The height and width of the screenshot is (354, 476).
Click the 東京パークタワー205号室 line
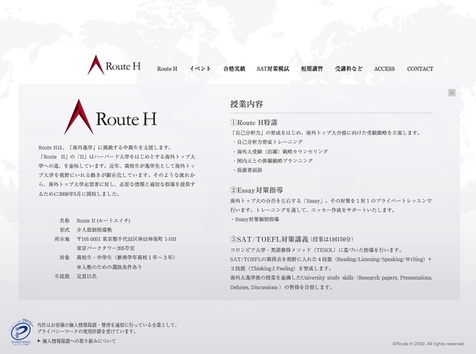[106, 248]
